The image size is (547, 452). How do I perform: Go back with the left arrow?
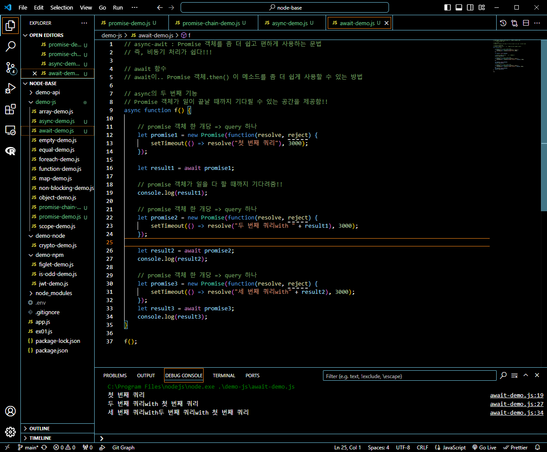(x=160, y=7)
